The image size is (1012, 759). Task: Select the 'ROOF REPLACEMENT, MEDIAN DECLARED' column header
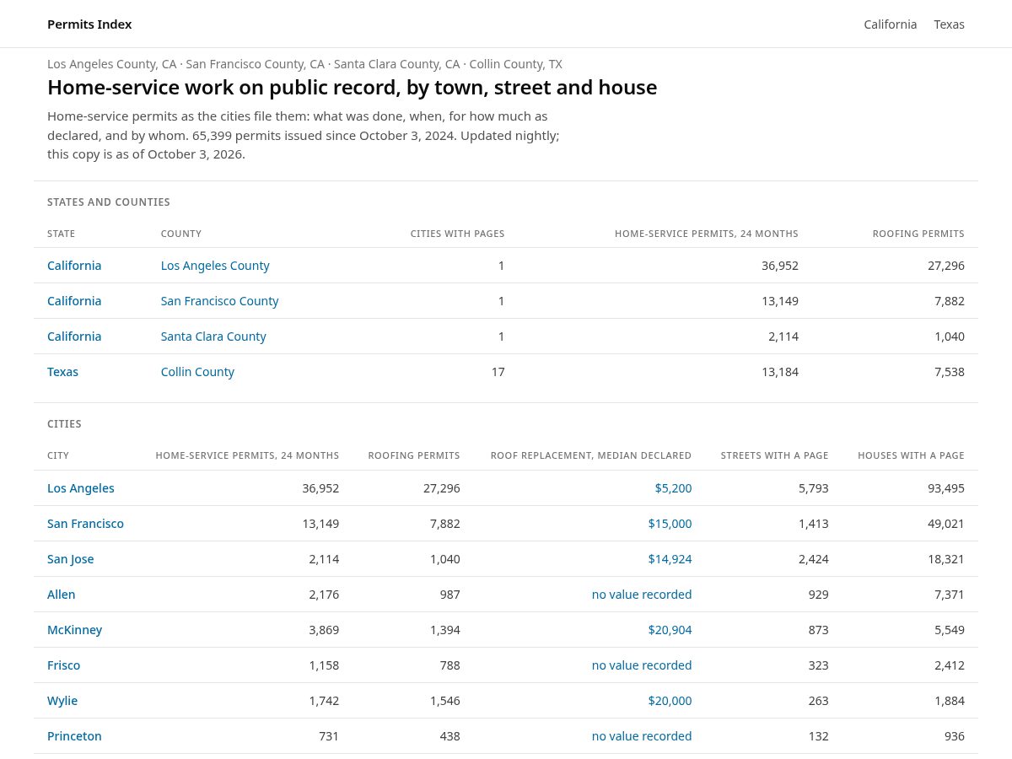tap(591, 455)
